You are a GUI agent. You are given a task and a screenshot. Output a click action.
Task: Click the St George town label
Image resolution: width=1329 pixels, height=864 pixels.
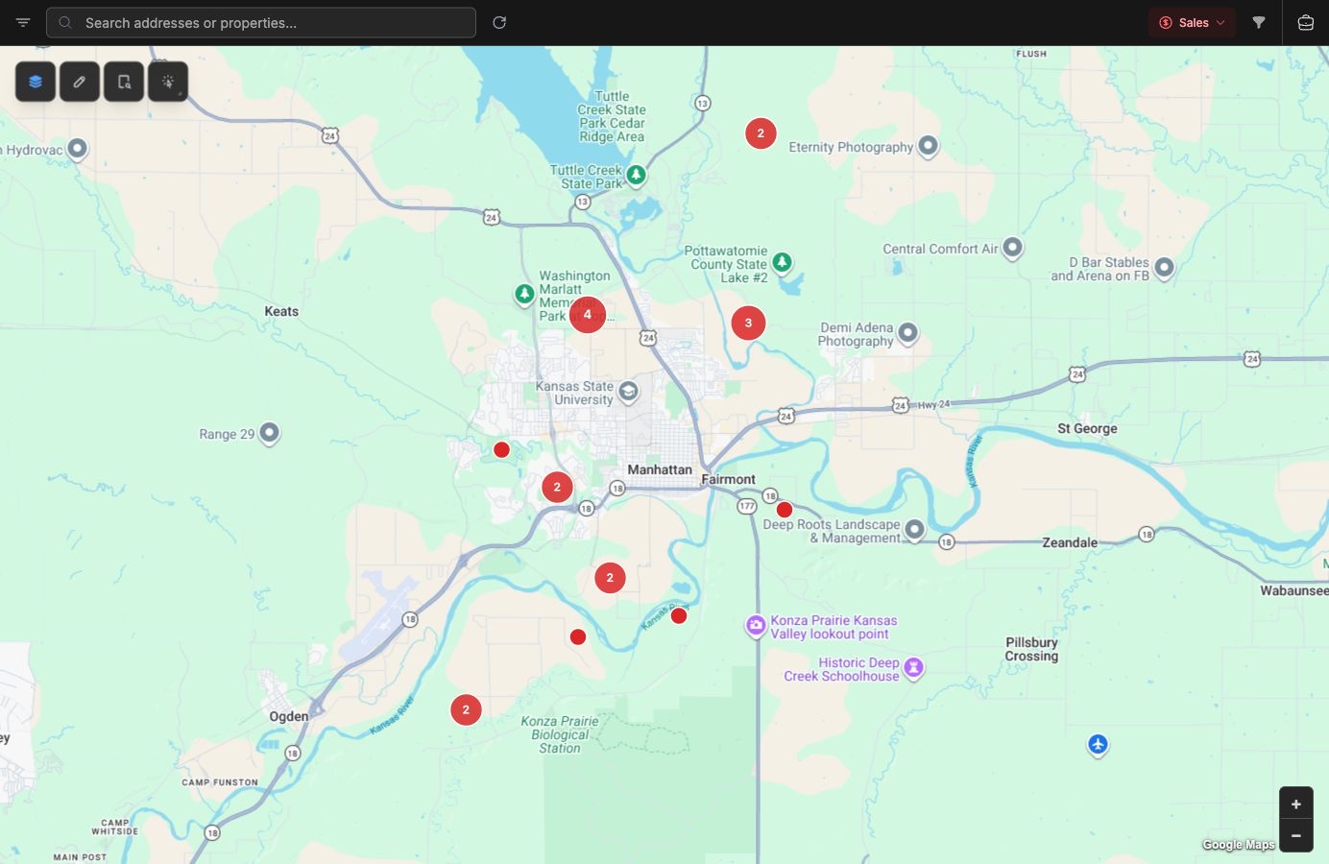1087,428
